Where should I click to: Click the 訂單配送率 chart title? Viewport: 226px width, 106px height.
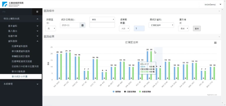point(132,42)
